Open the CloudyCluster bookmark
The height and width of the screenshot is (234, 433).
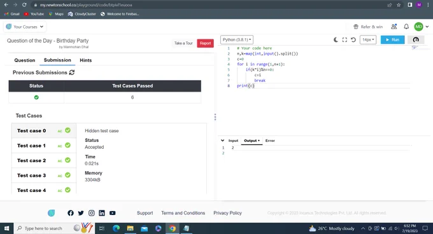coord(82,14)
